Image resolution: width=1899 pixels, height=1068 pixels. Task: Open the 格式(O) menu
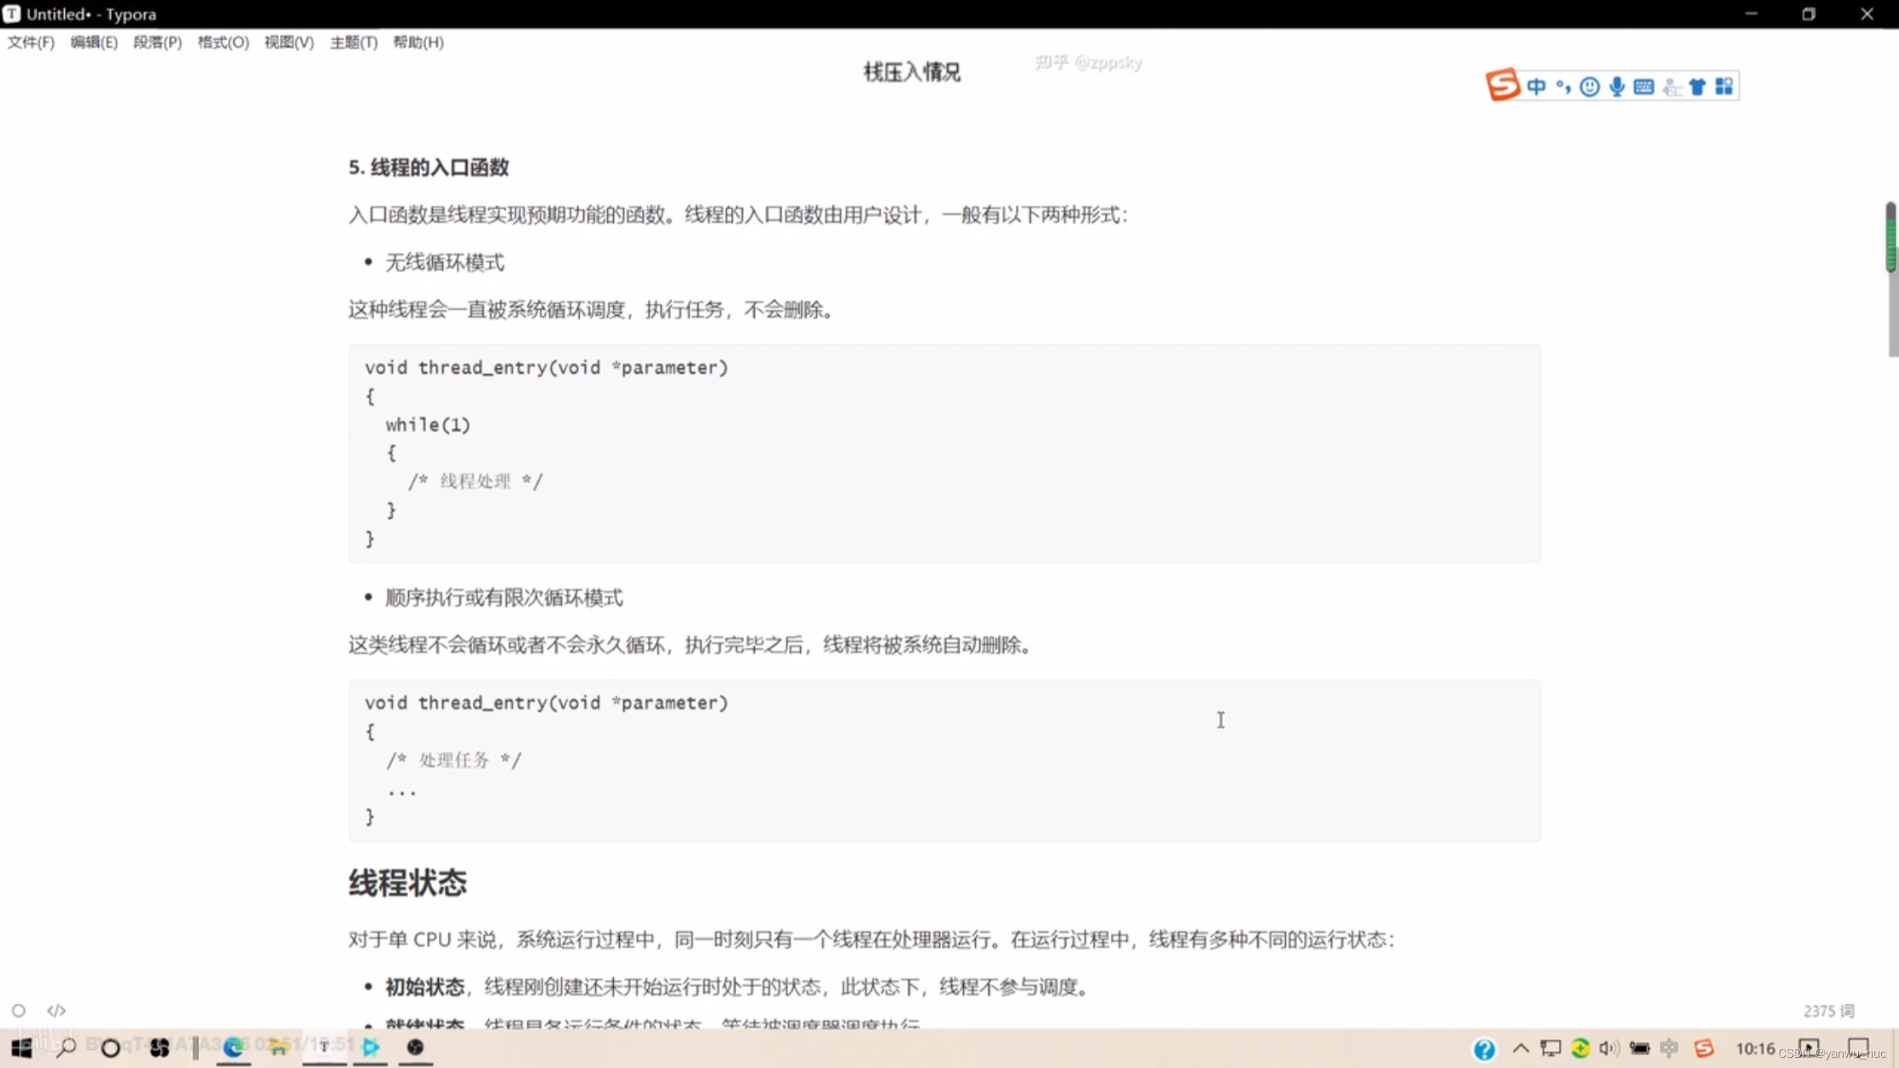tap(223, 42)
